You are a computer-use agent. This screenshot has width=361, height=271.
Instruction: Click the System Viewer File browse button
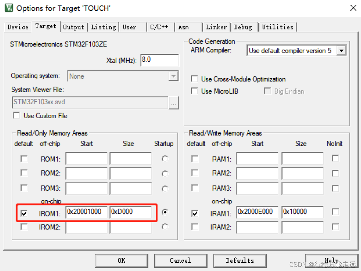(174, 103)
